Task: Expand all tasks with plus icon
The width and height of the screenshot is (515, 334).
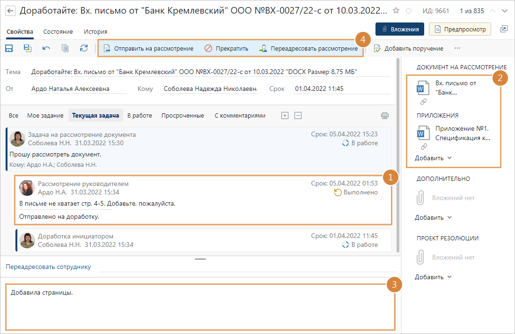Action: coord(285,116)
